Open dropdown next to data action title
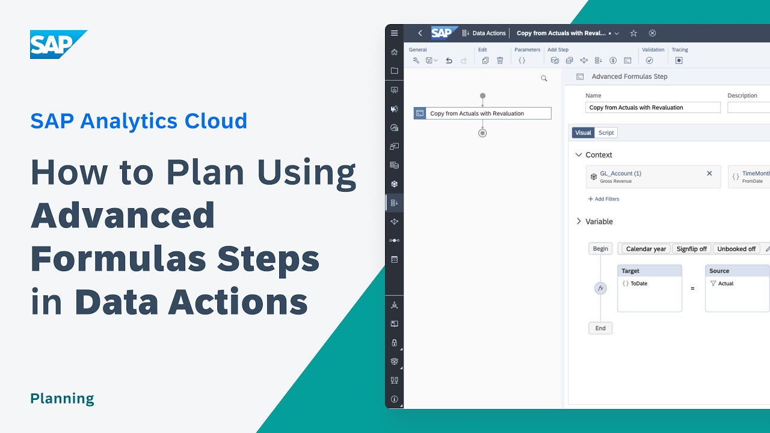Image resolution: width=770 pixels, height=433 pixels. click(617, 34)
